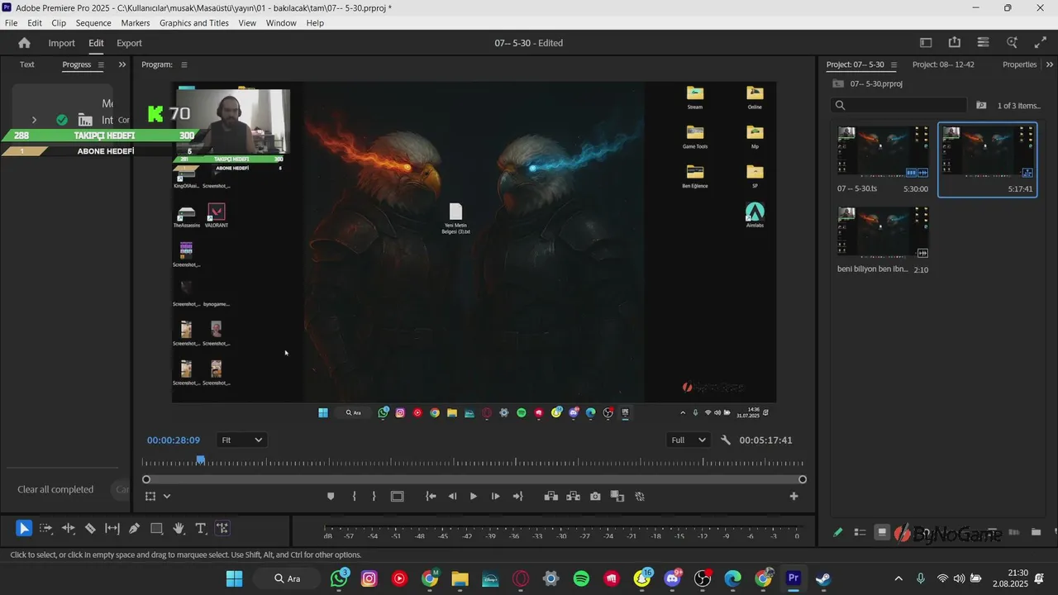Select the Razor tool
This screenshot has height=595, width=1058.
coord(90,529)
